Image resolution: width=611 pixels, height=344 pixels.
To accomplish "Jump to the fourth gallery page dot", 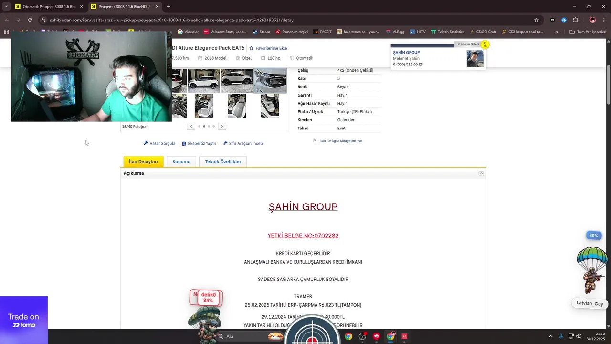I will (x=213, y=126).
